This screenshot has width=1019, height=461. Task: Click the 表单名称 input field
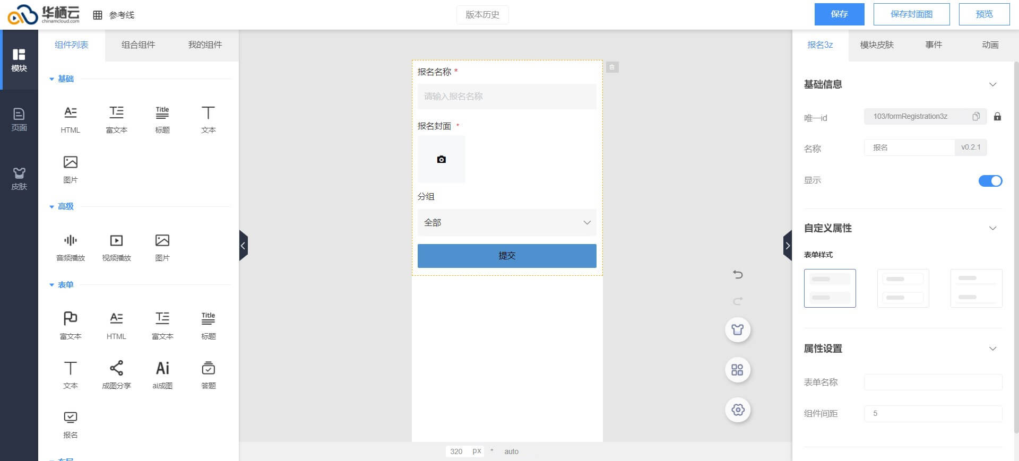932,382
